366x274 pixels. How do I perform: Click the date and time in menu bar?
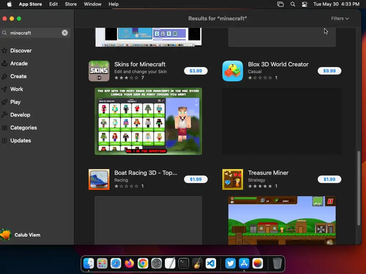pos(336,4)
